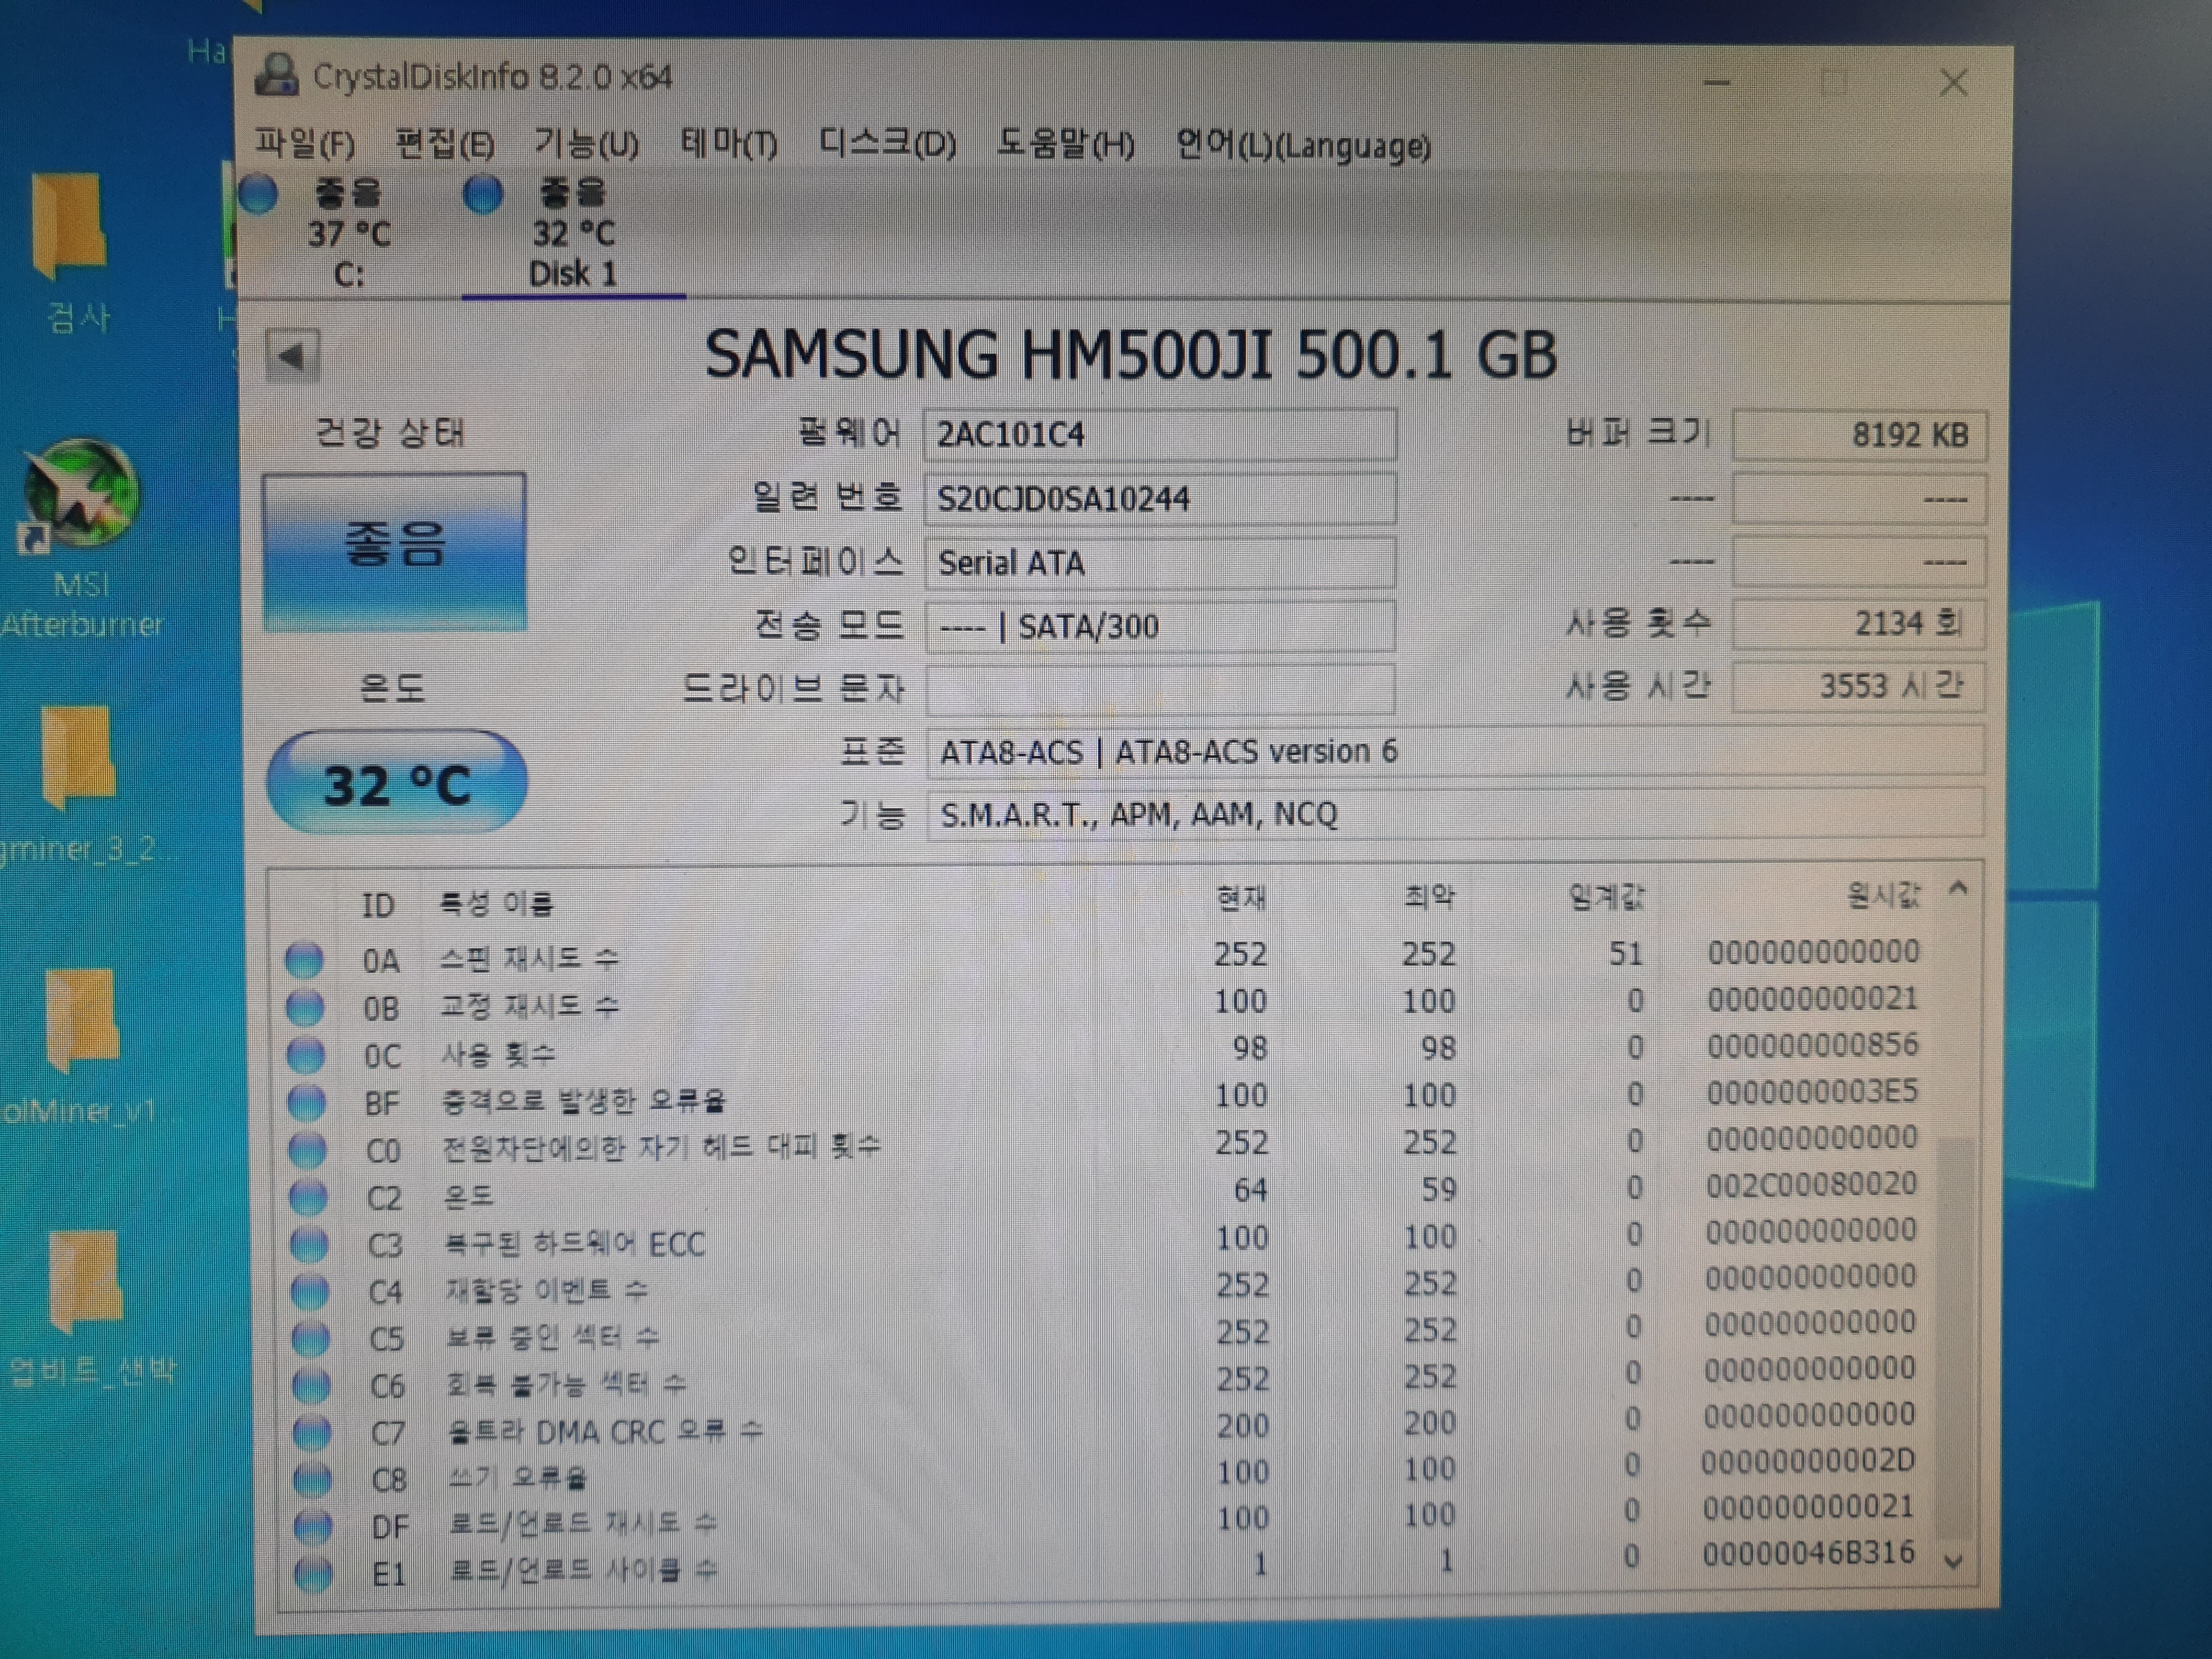
Task: Open the 기능(U) menu
Action: [586, 144]
